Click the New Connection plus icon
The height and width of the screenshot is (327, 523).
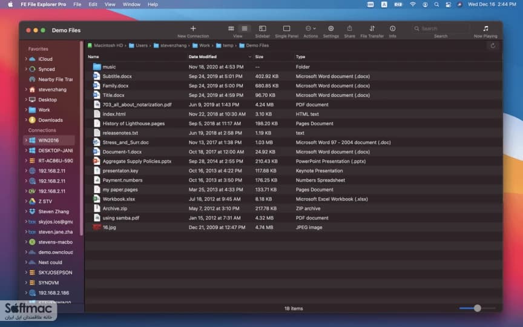coord(193,28)
